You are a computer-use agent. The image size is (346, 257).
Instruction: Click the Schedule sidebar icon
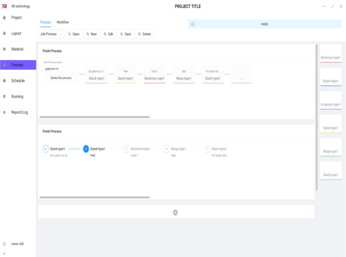(x=5, y=81)
